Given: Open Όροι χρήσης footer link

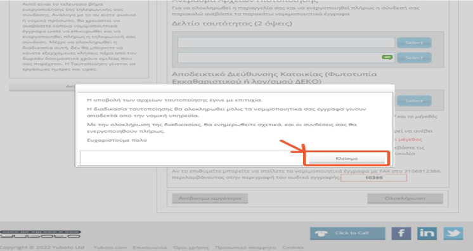Looking at the screenshot, I should [x=191, y=248].
